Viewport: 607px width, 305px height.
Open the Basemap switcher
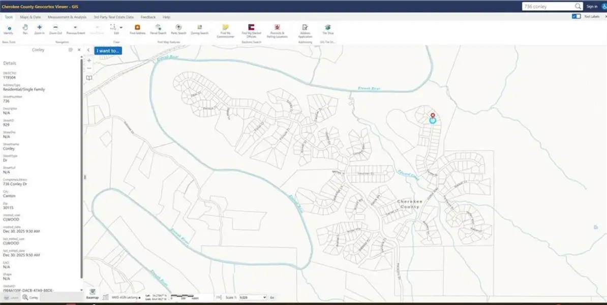click(x=93, y=294)
